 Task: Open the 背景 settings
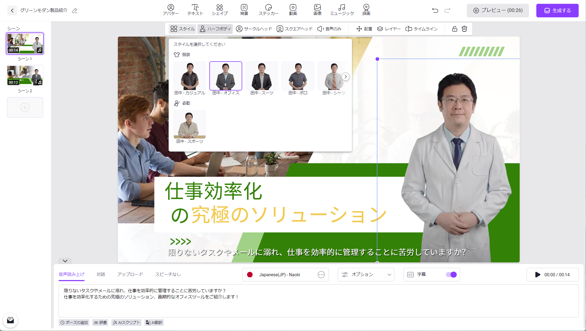[244, 10]
